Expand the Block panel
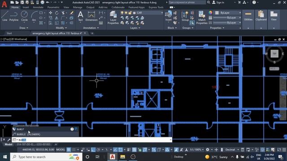Screen dimensions: 287x161 (x=172, y=28)
